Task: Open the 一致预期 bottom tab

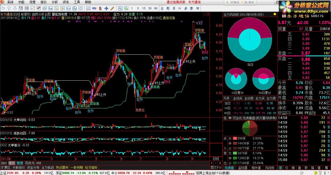Action: [77, 168]
